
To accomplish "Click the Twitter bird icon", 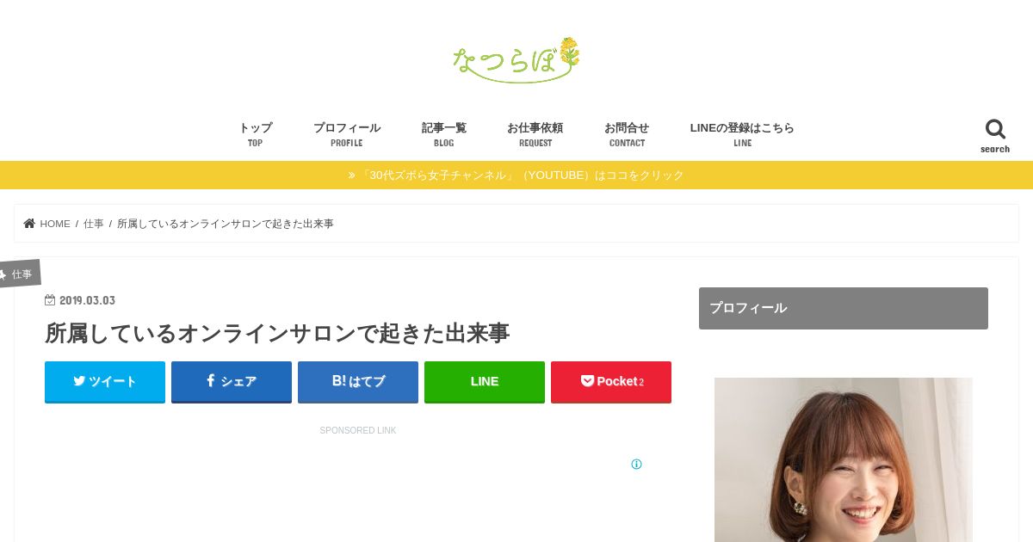I will point(79,381).
